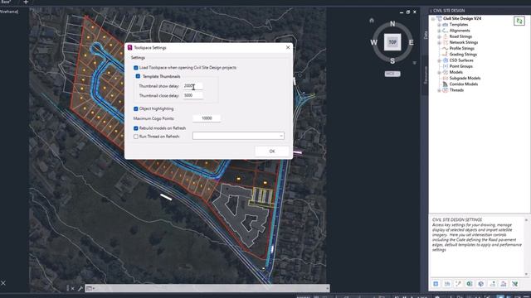Click the command line wrench customize icon
Viewport: 531px width, 298px height.
pos(80,288)
